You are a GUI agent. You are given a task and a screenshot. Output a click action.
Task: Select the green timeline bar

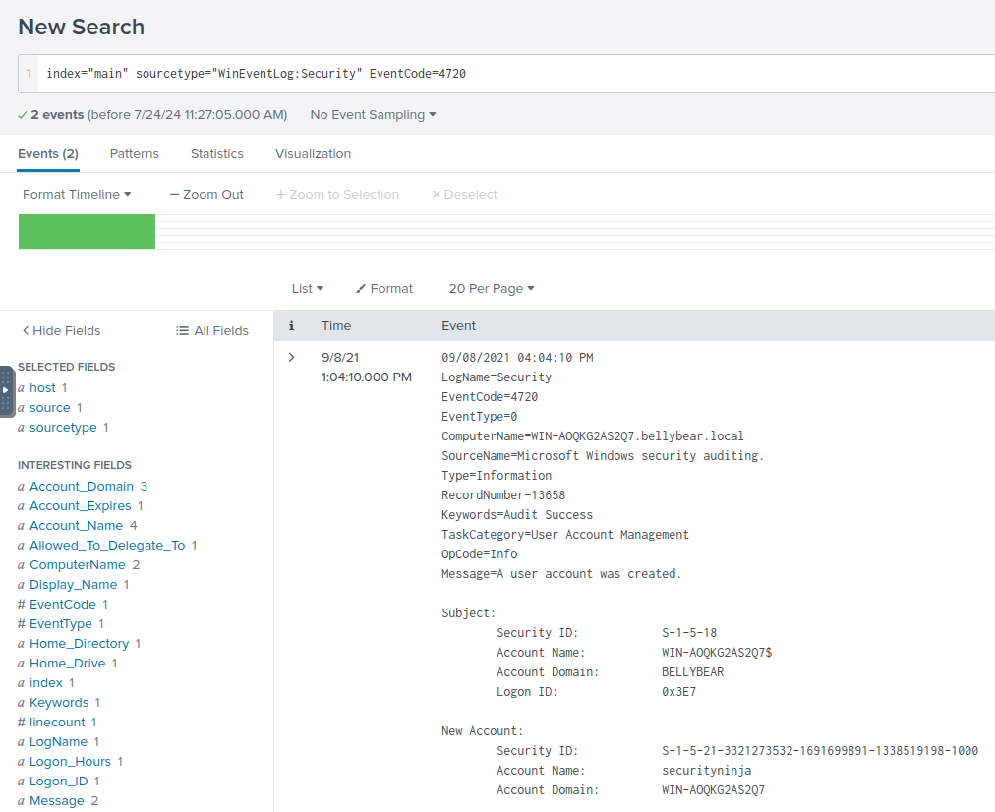[x=87, y=232]
